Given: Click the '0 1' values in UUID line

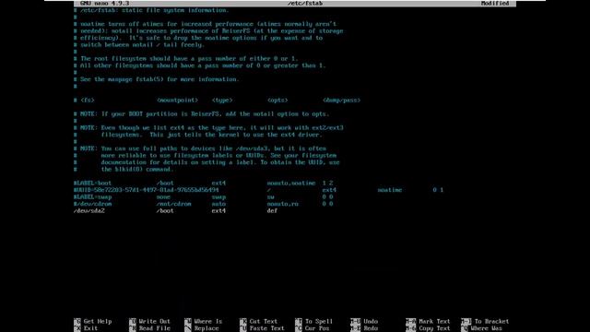Looking at the screenshot, I should coord(438,190).
